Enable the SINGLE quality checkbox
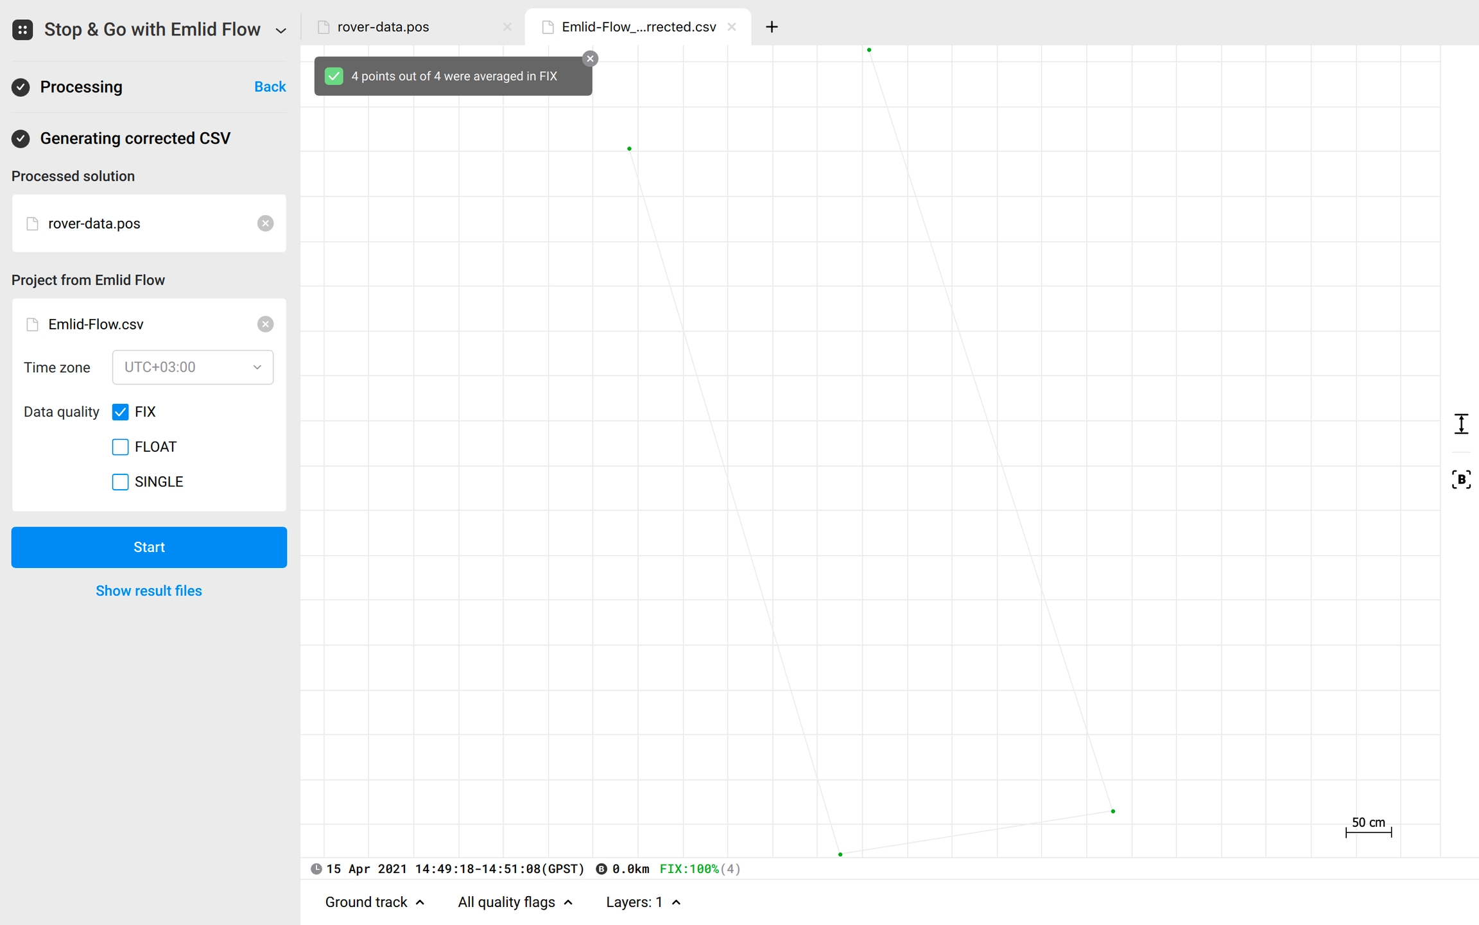 click(x=119, y=481)
